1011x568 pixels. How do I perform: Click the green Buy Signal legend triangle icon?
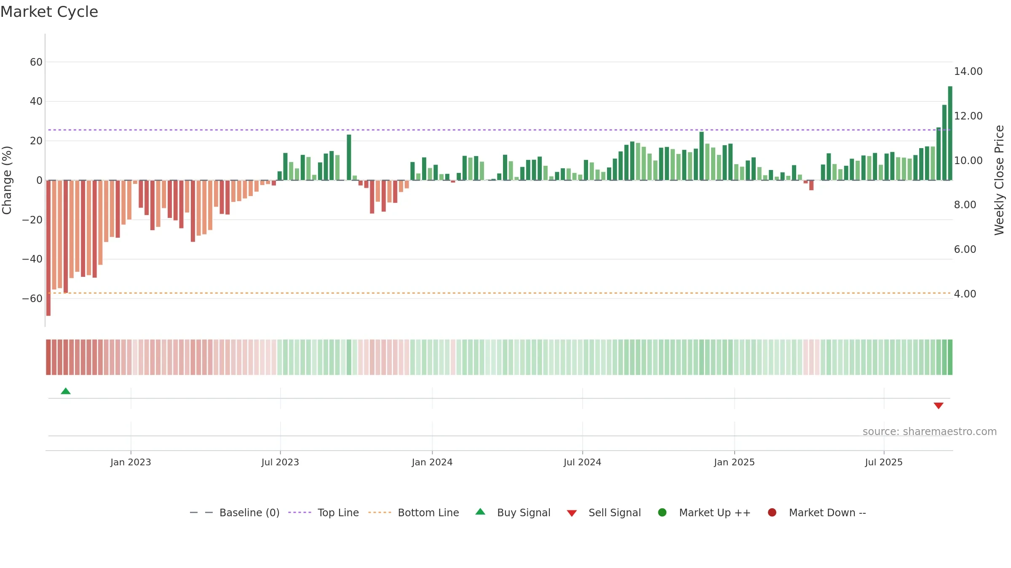(480, 512)
